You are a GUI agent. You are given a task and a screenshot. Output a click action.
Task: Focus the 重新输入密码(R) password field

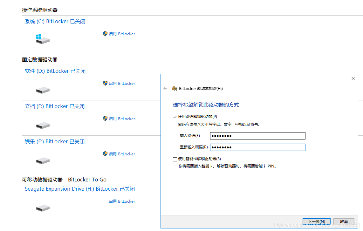click(258, 147)
